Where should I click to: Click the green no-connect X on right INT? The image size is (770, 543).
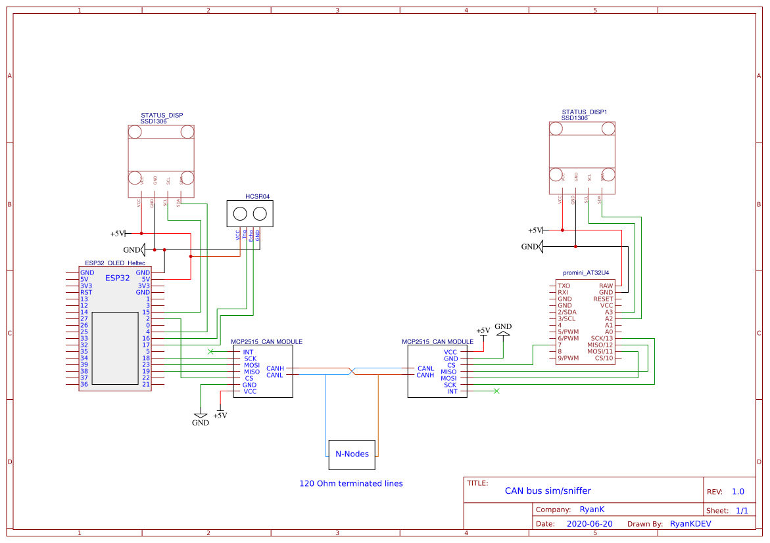pyautogui.click(x=496, y=391)
